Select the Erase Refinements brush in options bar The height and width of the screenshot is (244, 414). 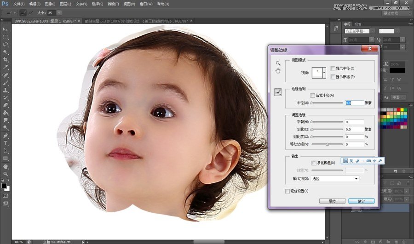(x=31, y=13)
